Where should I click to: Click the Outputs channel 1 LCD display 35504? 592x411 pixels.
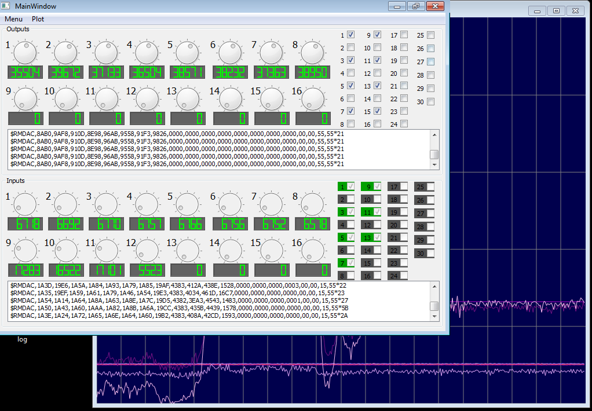coord(25,72)
